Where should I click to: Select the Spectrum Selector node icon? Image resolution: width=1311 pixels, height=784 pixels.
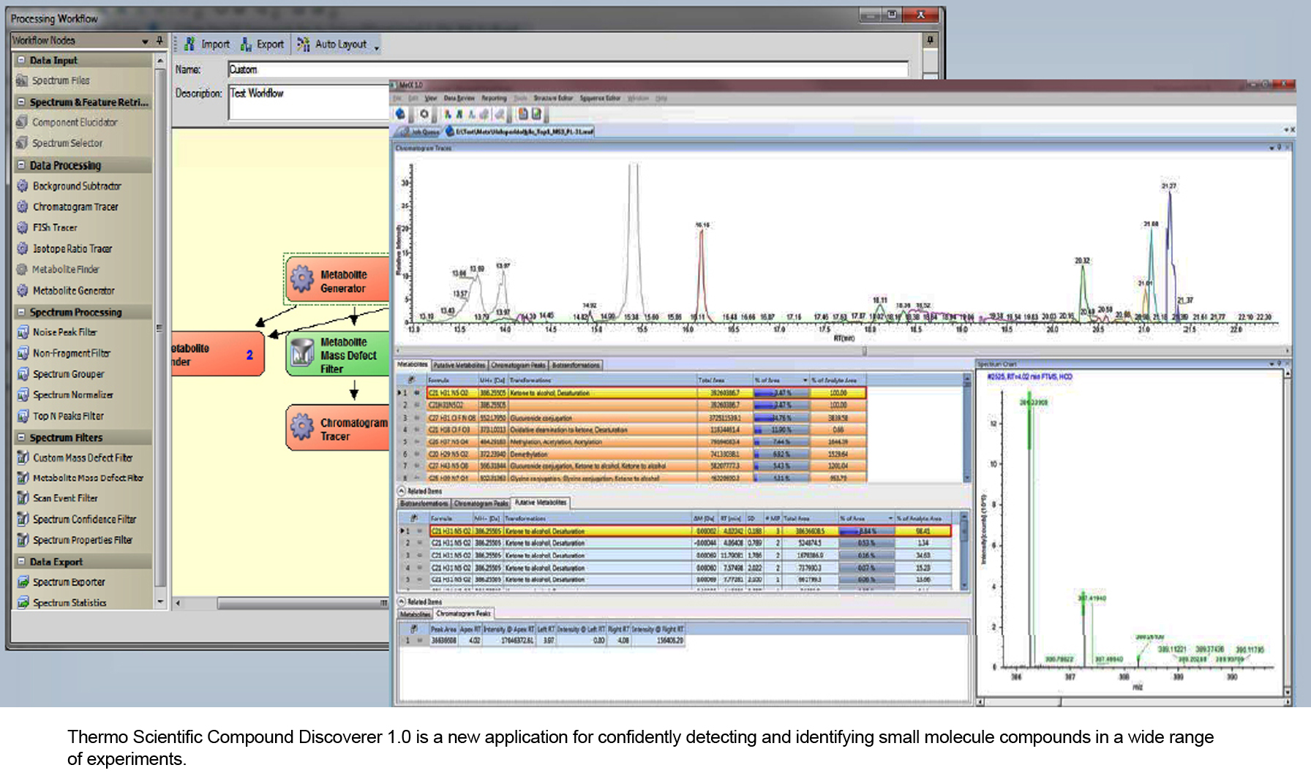click(x=22, y=143)
